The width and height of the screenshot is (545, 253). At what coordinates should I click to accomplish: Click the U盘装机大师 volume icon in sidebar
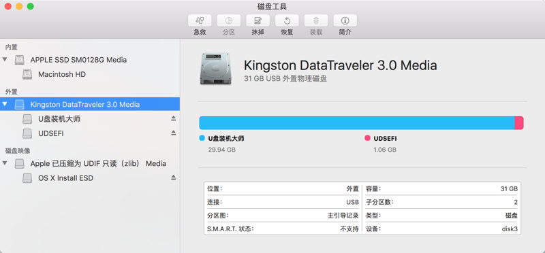27,119
